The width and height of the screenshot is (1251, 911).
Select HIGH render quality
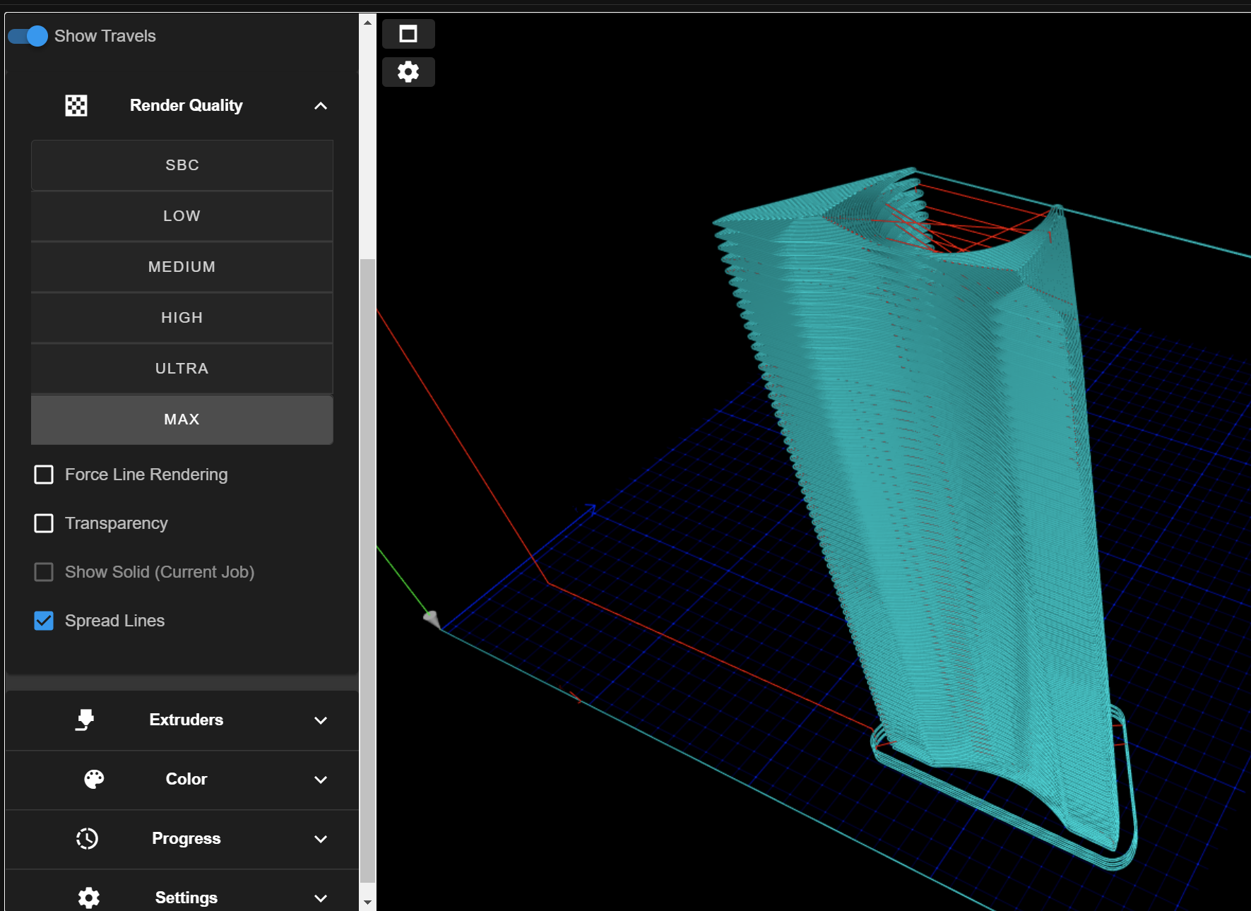pos(182,318)
